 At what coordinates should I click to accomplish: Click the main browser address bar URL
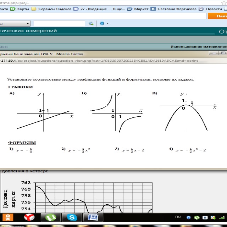15,3
